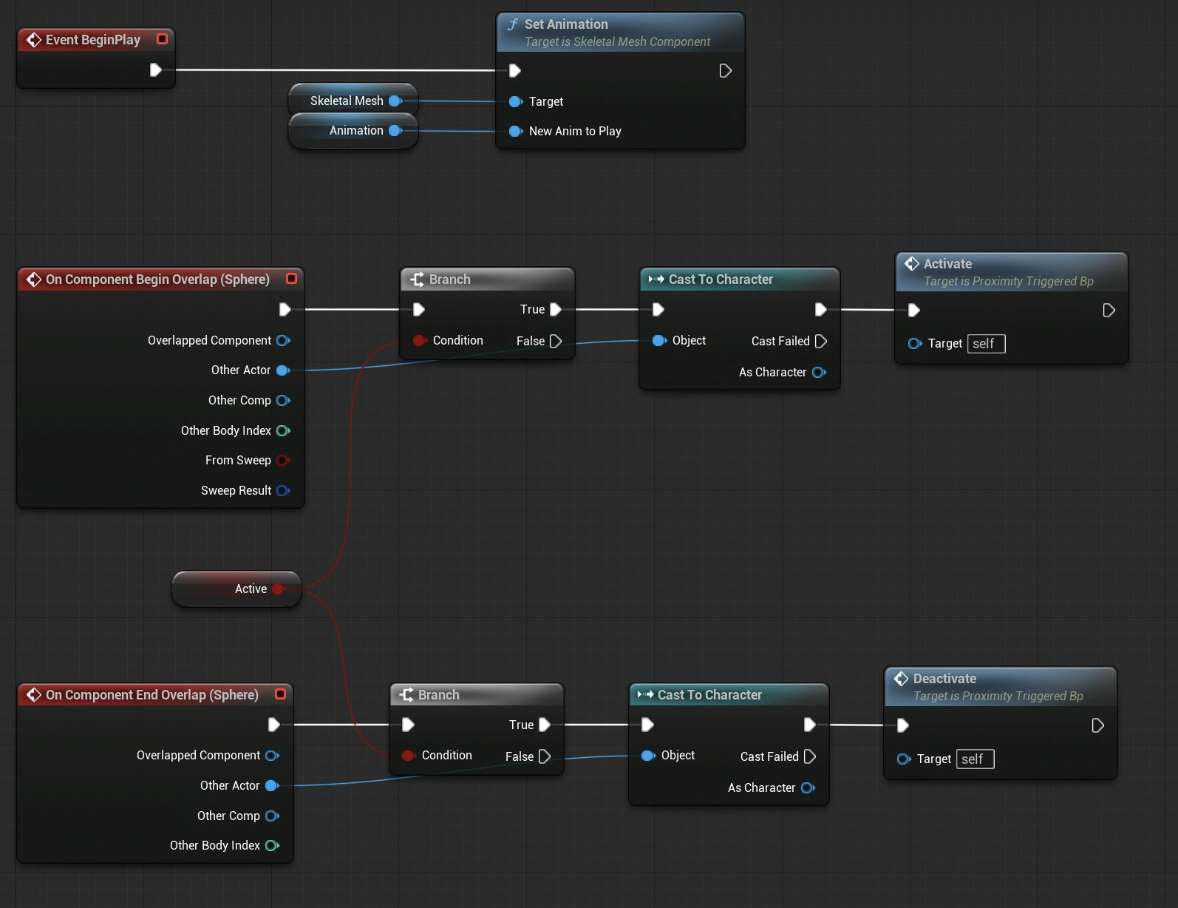Click the Begin Overlap delegate pin square
The width and height of the screenshot is (1178, 908).
291,279
